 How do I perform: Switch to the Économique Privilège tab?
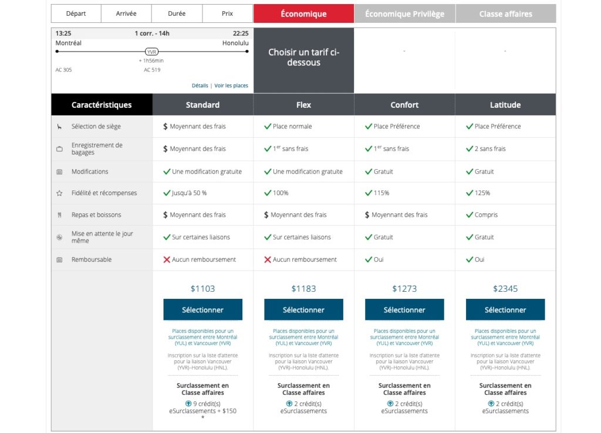click(404, 13)
